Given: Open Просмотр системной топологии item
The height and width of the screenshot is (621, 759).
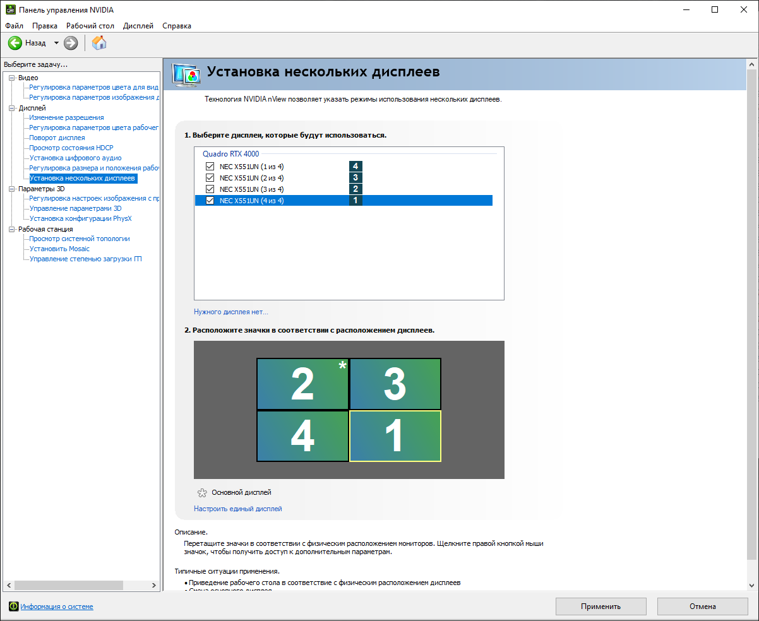Looking at the screenshot, I should pos(80,239).
